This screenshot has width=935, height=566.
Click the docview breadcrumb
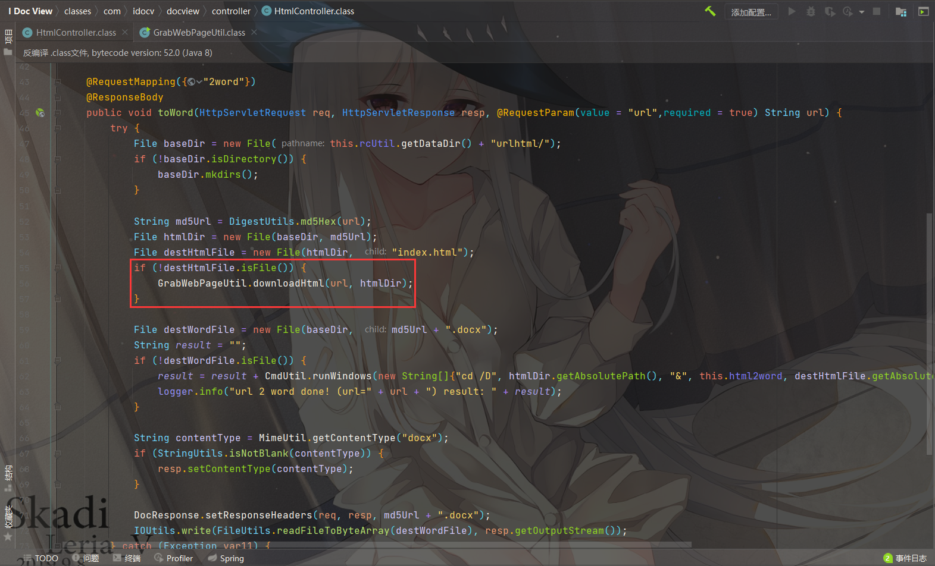click(183, 11)
